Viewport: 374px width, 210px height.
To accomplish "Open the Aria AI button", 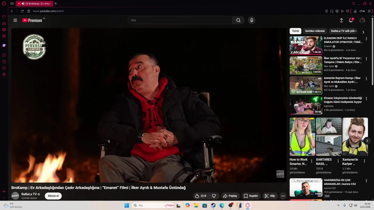I will [362, 11].
